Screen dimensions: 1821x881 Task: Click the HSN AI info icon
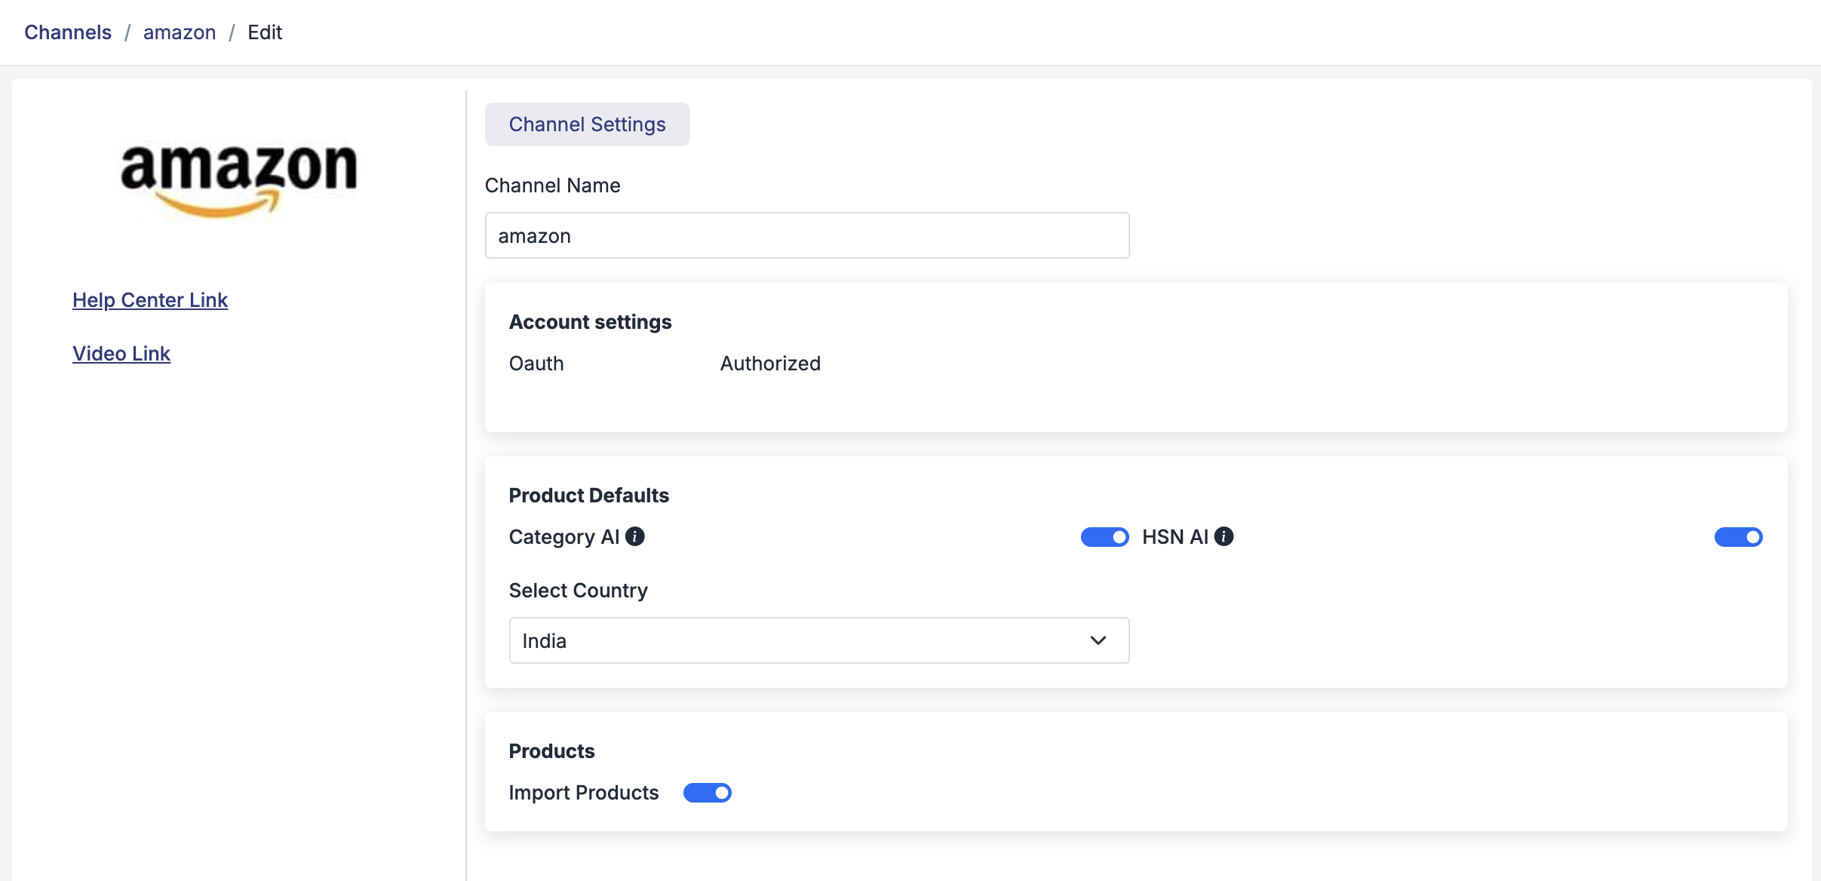pos(1224,536)
